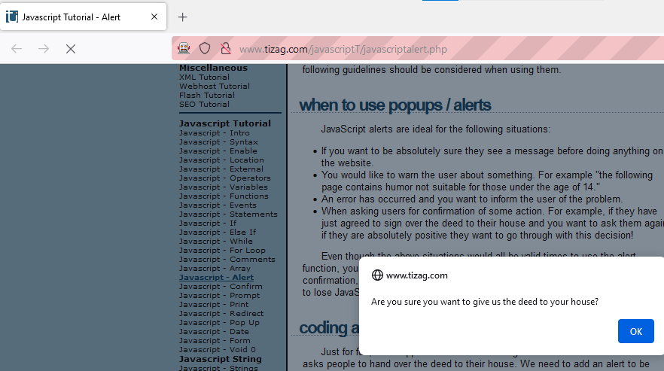This screenshot has height=371, width=664.
Task: Go to Javascript - Location
Action: click(221, 160)
